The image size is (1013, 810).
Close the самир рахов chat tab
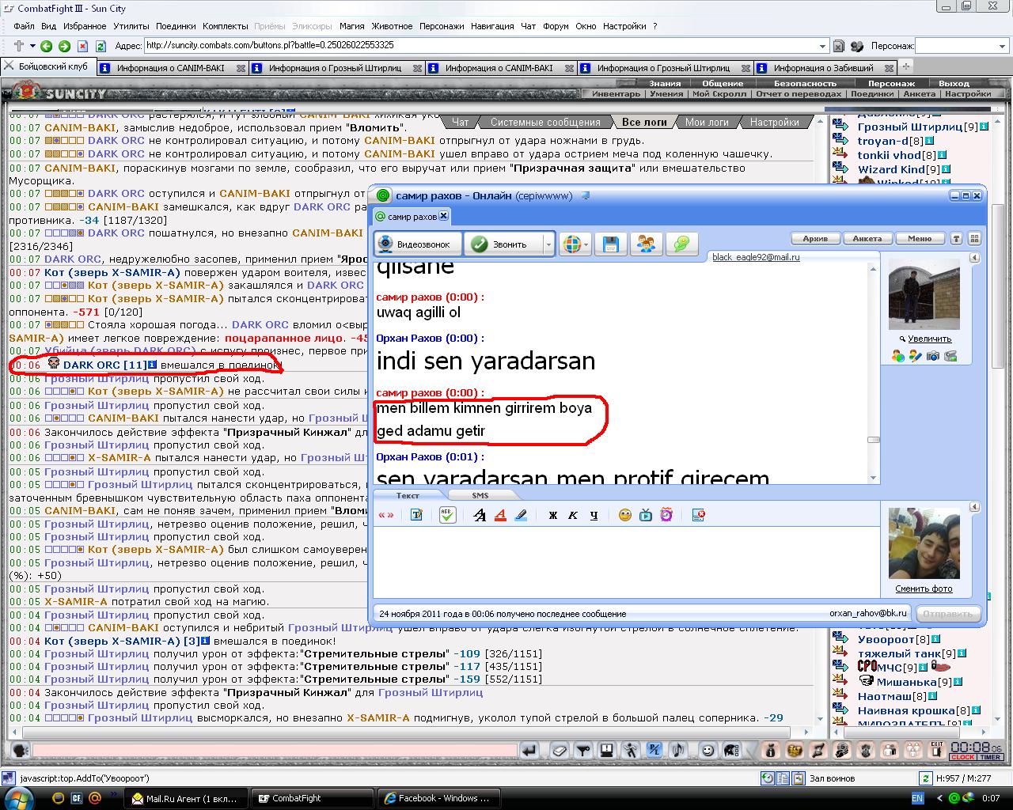[444, 215]
